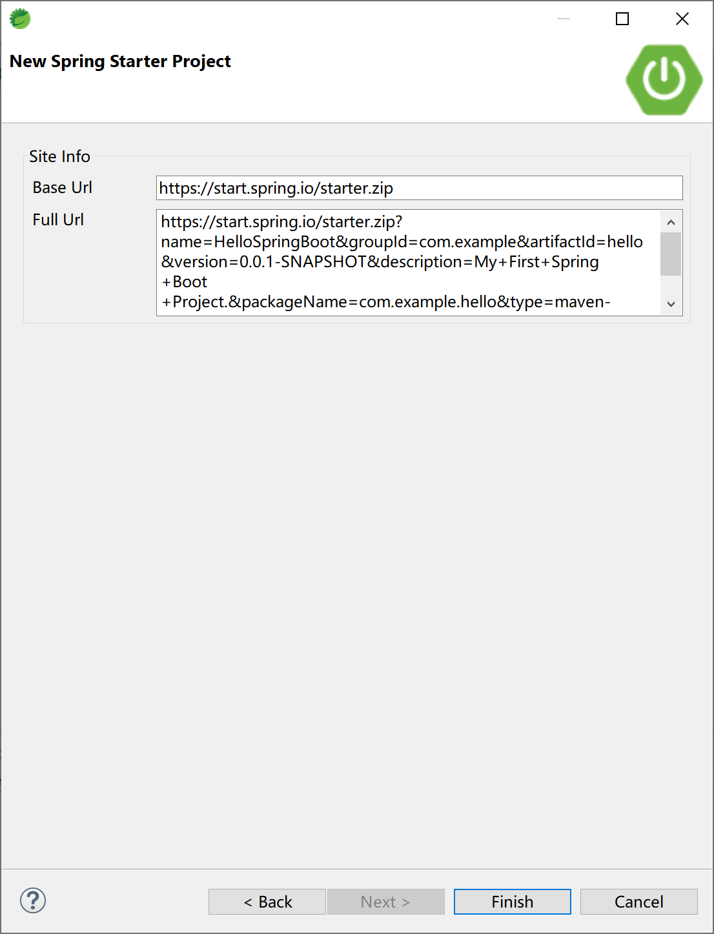Click the greyed-out Next button
The image size is (714, 934).
(x=385, y=902)
